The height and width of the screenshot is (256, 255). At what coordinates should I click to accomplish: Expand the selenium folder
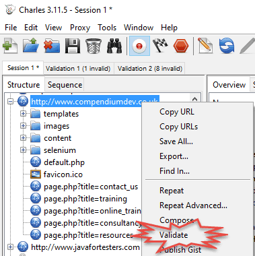pos(23,150)
